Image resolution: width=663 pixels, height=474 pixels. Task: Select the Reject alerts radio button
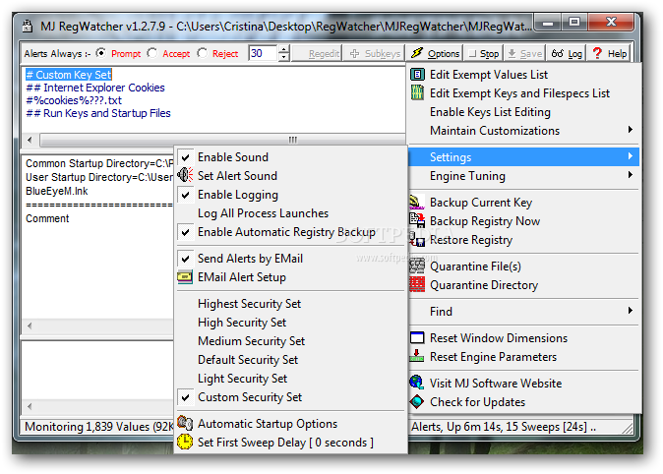tap(202, 53)
